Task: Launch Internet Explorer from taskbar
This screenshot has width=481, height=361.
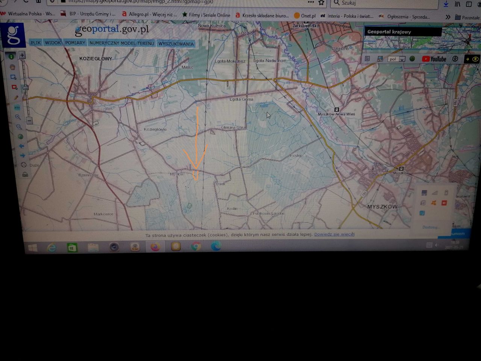Action: point(51,247)
